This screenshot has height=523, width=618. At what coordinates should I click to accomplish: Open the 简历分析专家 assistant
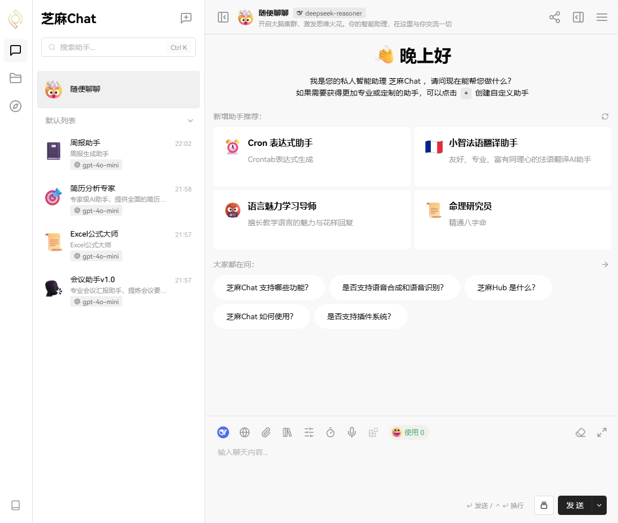pyautogui.click(x=118, y=200)
